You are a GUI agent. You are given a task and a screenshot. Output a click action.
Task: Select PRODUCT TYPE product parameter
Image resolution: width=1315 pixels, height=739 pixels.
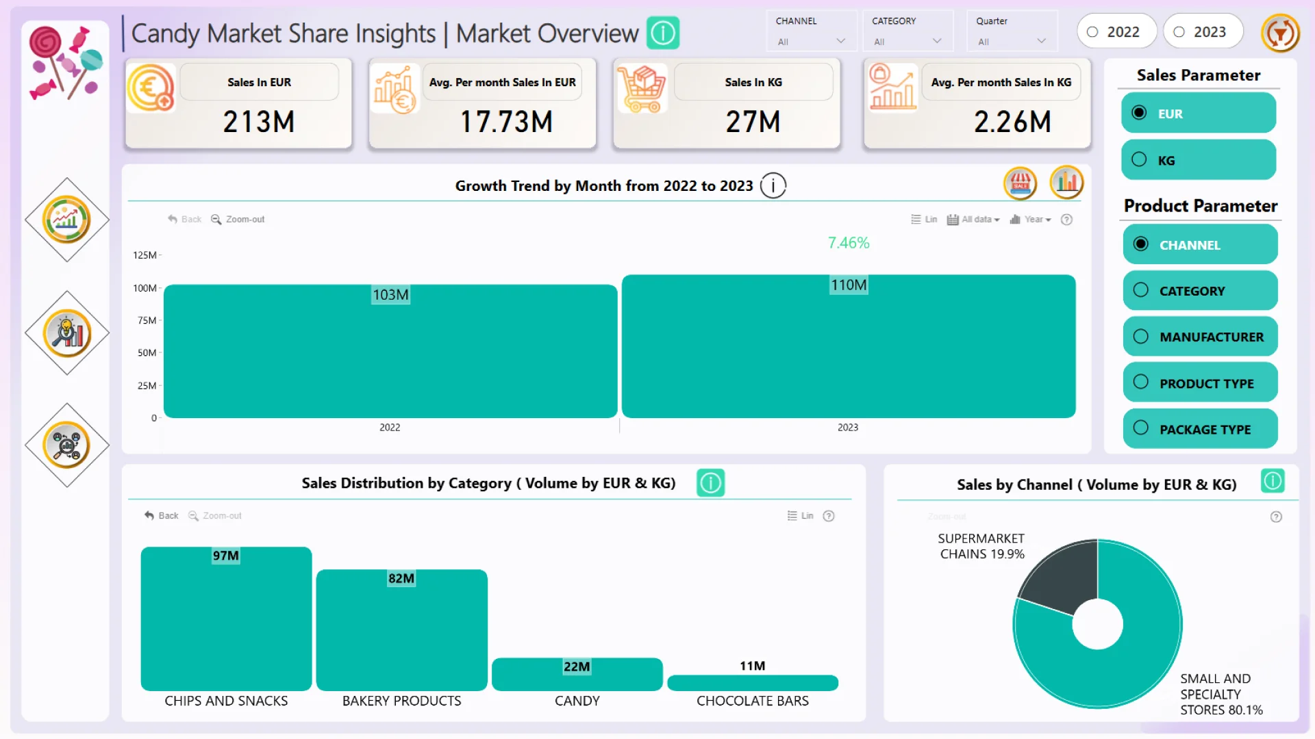(x=1200, y=383)
